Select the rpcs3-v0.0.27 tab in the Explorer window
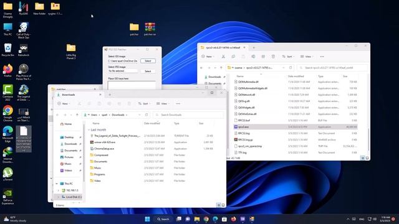Screen dimensions: 399x224 pos(223,47)
